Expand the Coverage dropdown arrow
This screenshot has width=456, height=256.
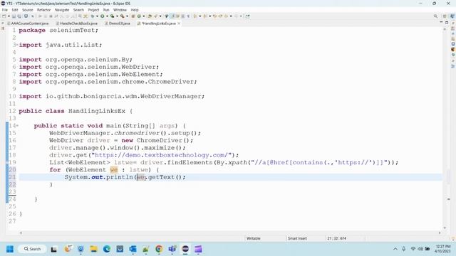tap(117, 16)
